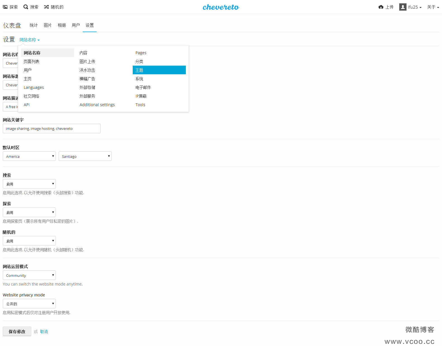Screen dimensions: 442x350
Task: Open the Santiago timezone city dropdown
Action: coord(85,156)
